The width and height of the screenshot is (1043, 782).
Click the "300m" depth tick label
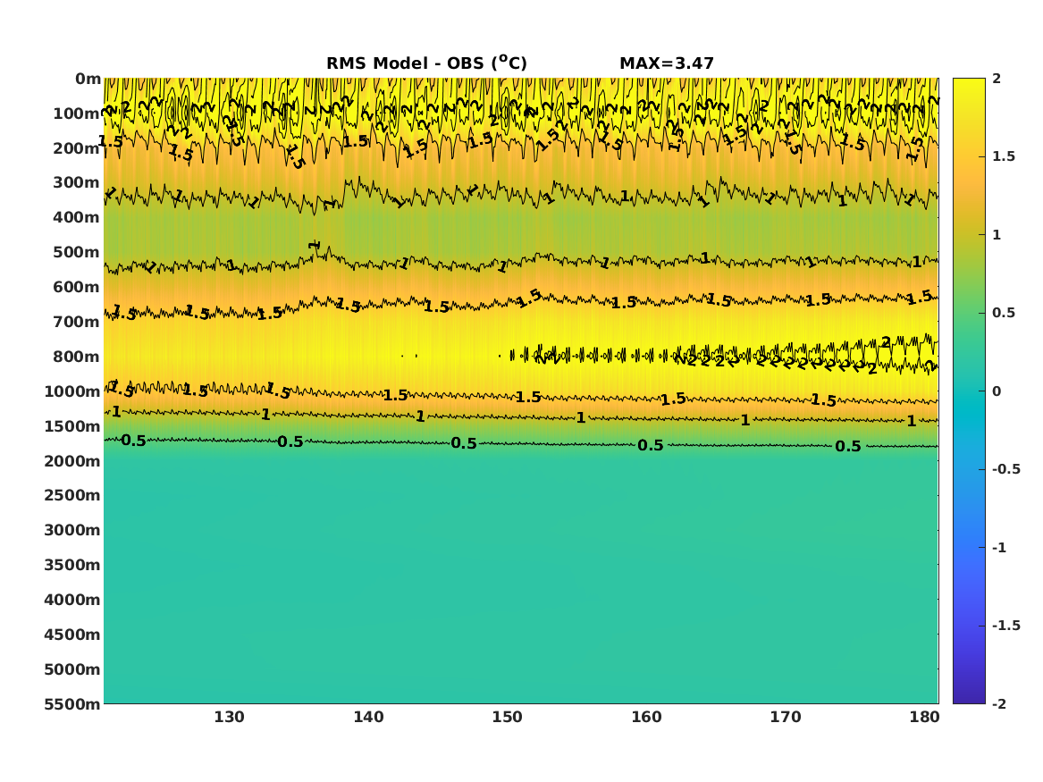pyautogui.click(x=77, y=183)
